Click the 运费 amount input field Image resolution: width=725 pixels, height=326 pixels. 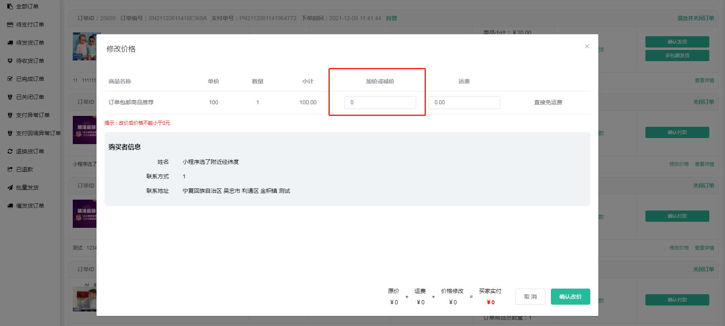(x=464, y=103)
